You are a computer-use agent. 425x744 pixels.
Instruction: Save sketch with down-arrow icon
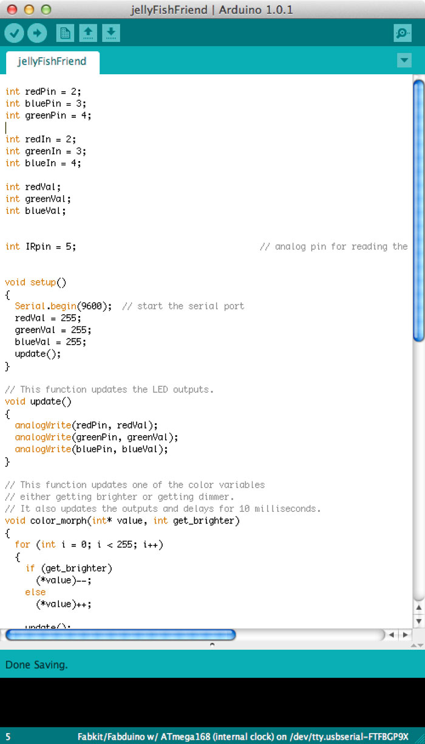pos(110,33)
